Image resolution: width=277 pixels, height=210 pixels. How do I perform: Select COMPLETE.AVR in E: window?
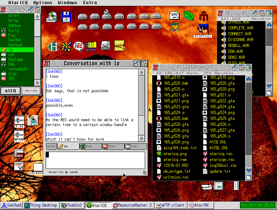click(x=237, y=28)
